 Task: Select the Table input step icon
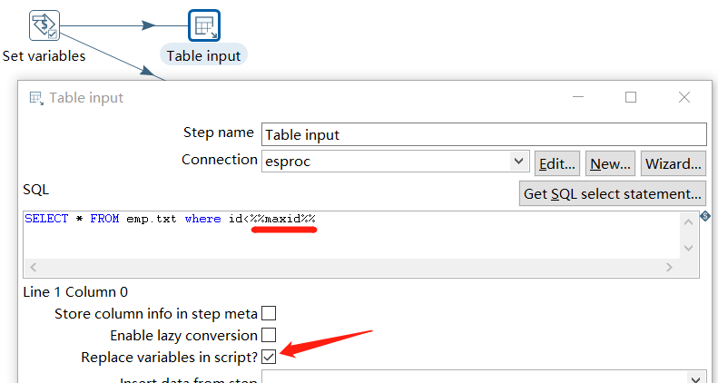click(204, 25)
